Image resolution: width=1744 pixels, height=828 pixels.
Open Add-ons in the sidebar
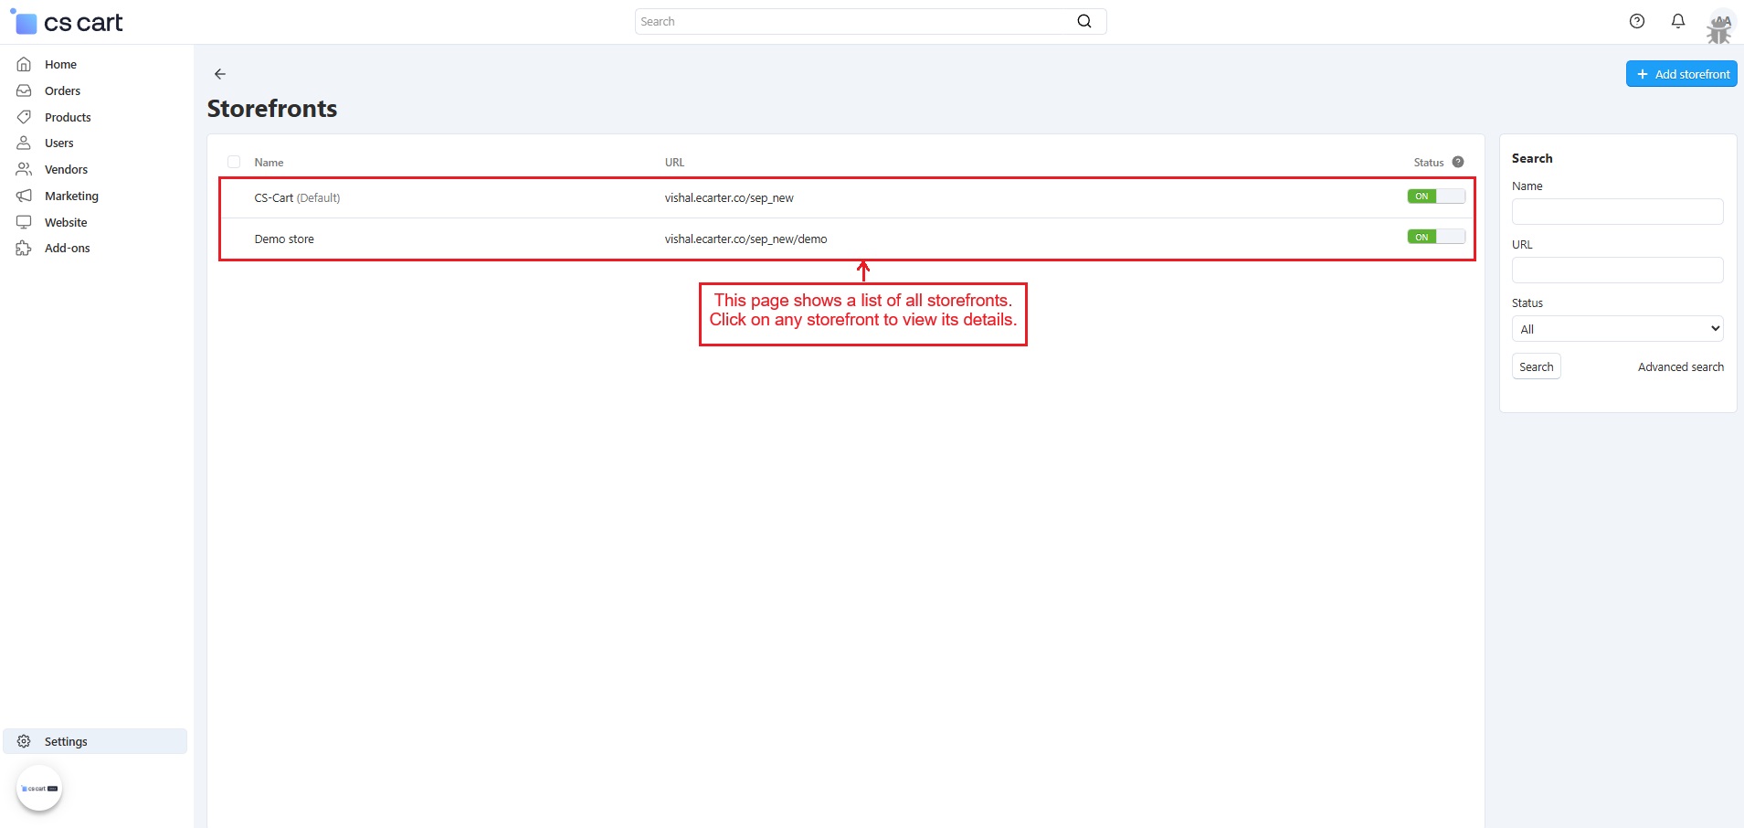point(67,248)
